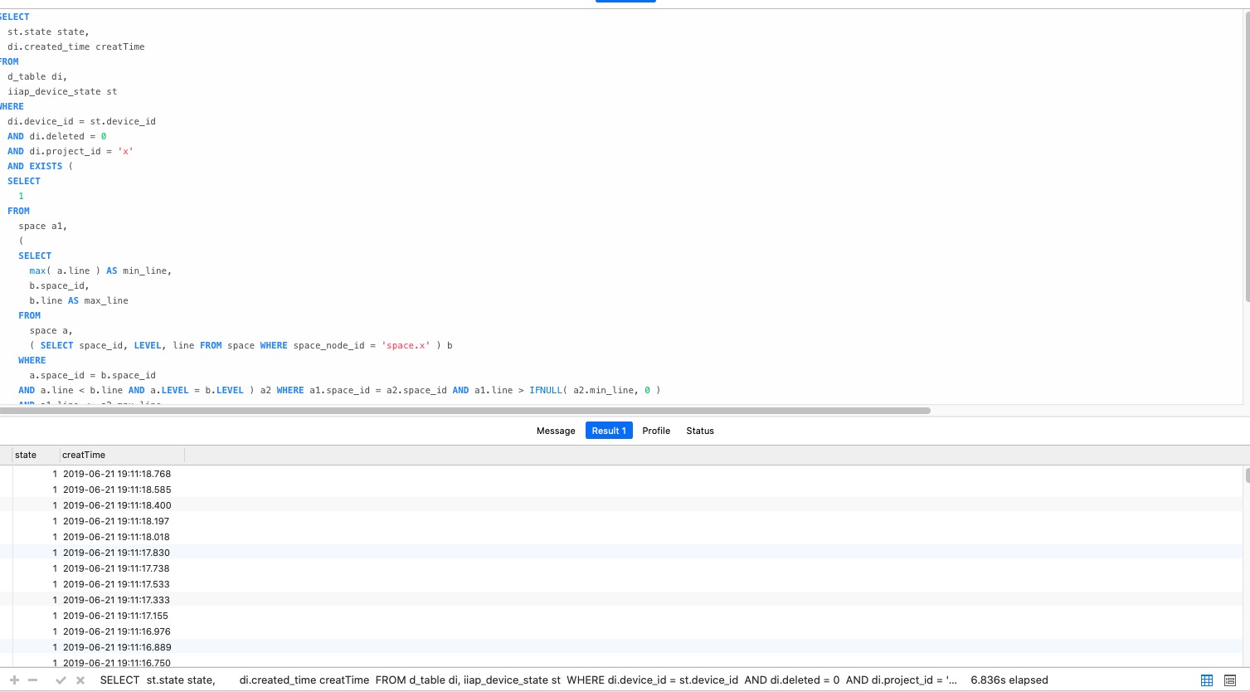Switch to grid view icon

[x=1207, y=680]
